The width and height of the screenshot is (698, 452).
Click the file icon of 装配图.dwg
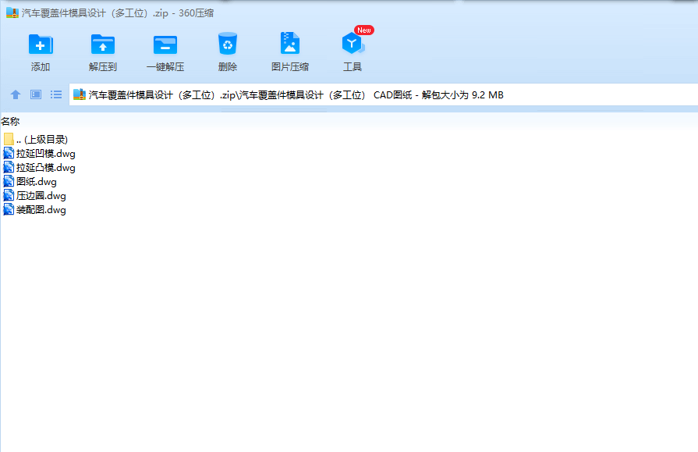click(9, 209)
